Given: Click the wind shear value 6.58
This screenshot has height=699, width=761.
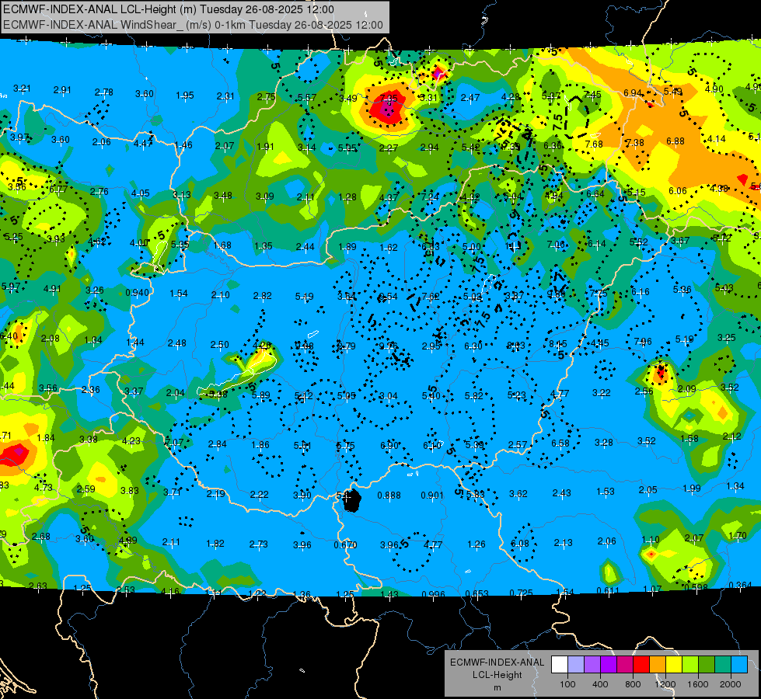Looking at the screenshot, I should [560, 443].
